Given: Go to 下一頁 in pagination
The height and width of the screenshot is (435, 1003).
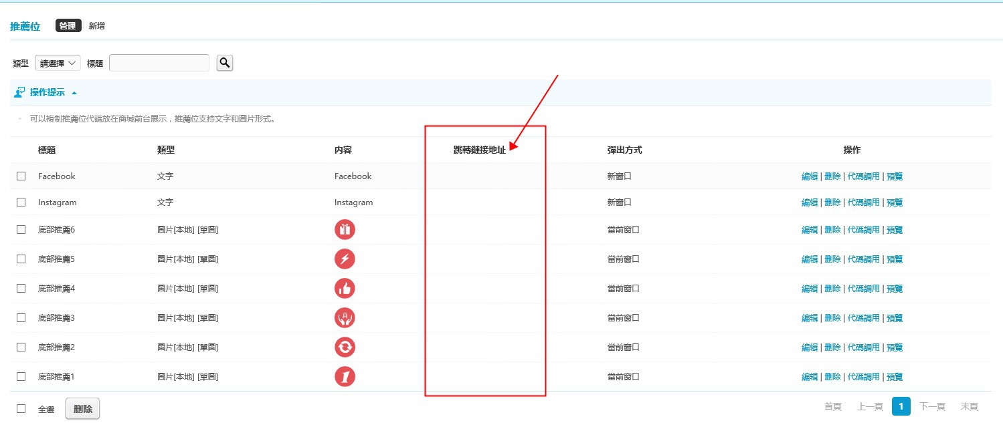Looking at the screenshot, I should [932, 407].
